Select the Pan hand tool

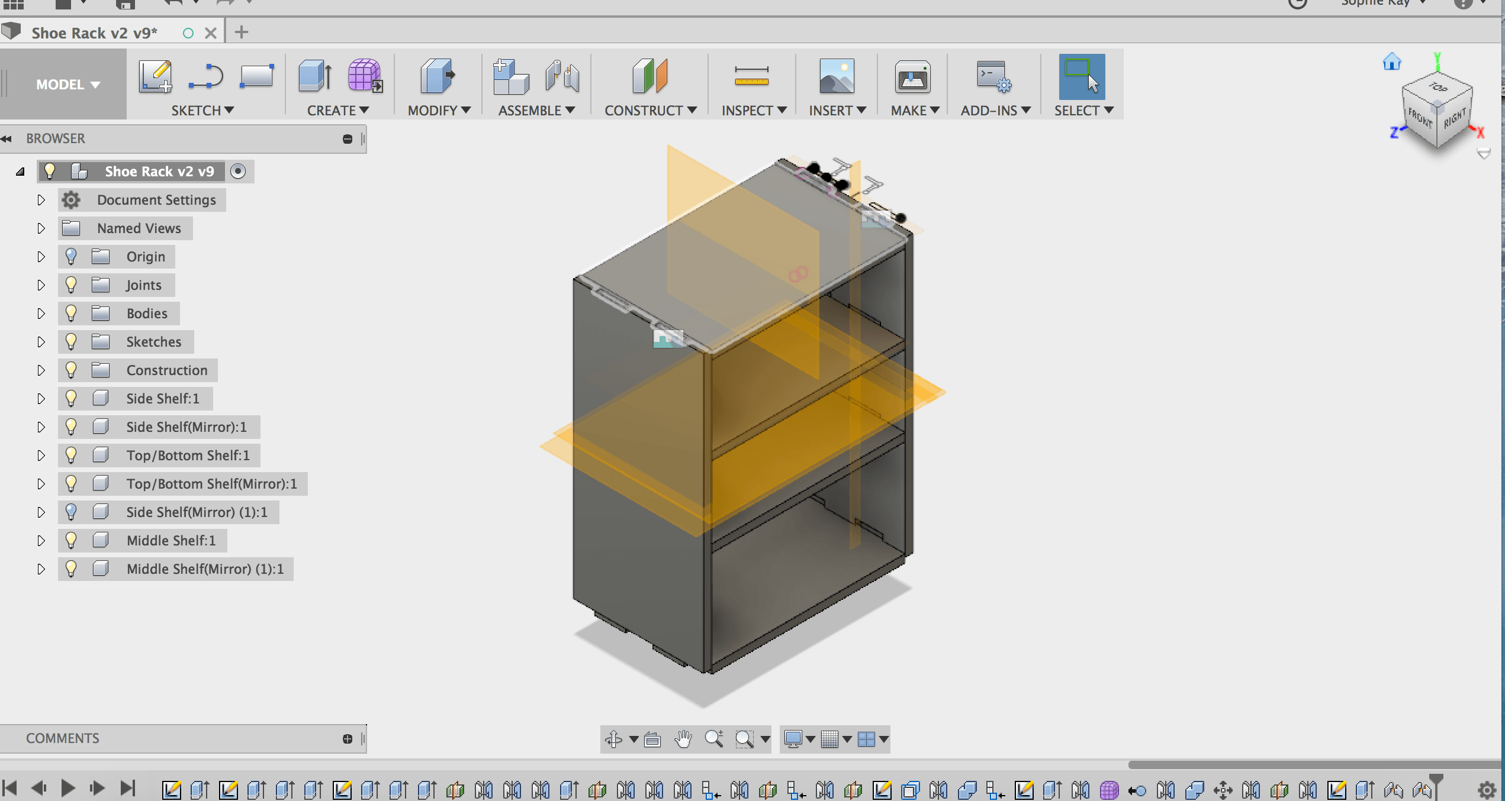pos(683,738)
